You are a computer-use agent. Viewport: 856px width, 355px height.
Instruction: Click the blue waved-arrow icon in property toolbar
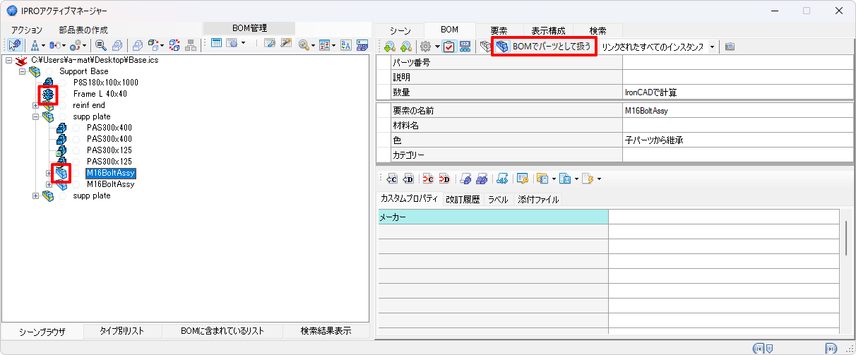502,179
